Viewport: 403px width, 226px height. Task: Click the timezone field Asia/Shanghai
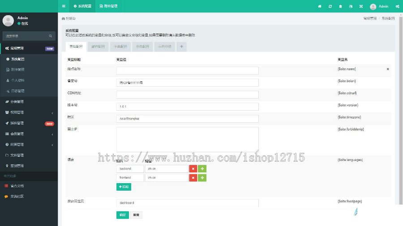click(187, 119)
